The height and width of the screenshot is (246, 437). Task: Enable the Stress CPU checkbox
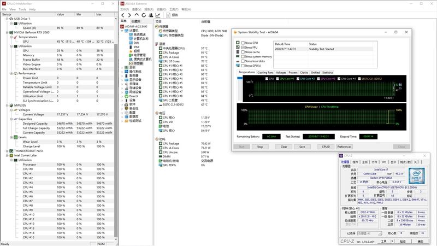coord(243,43)
